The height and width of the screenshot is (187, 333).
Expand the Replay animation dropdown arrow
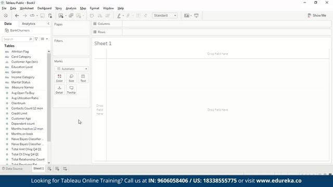pyautogui.click(x=37, y=16)
